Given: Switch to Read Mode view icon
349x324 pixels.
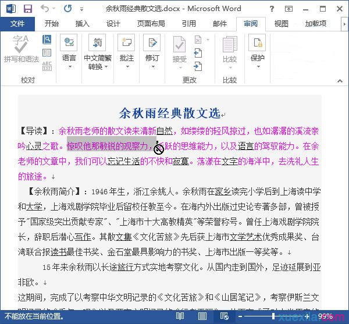Looking at the screenshot, I should pyautogui.click(x=180, y=316).
